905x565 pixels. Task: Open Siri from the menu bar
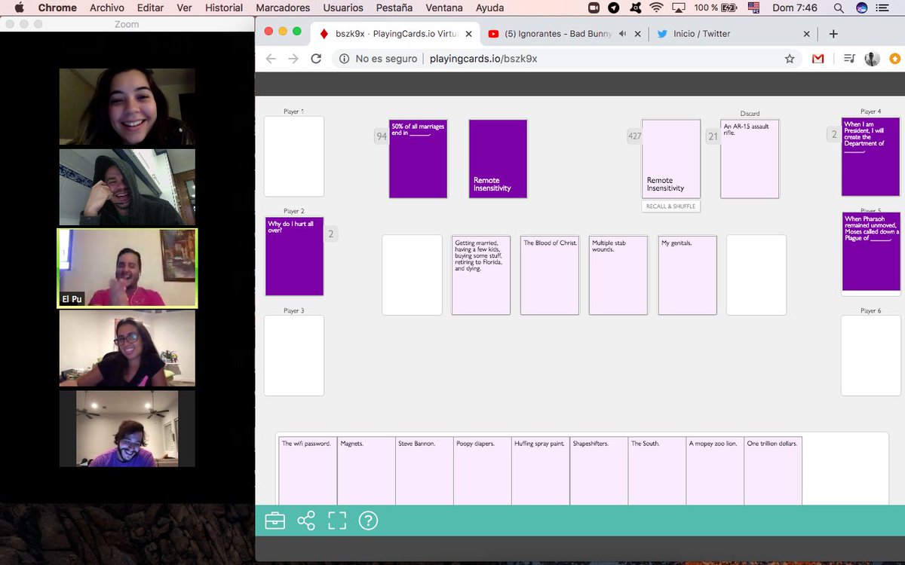[x=862, y=8]
